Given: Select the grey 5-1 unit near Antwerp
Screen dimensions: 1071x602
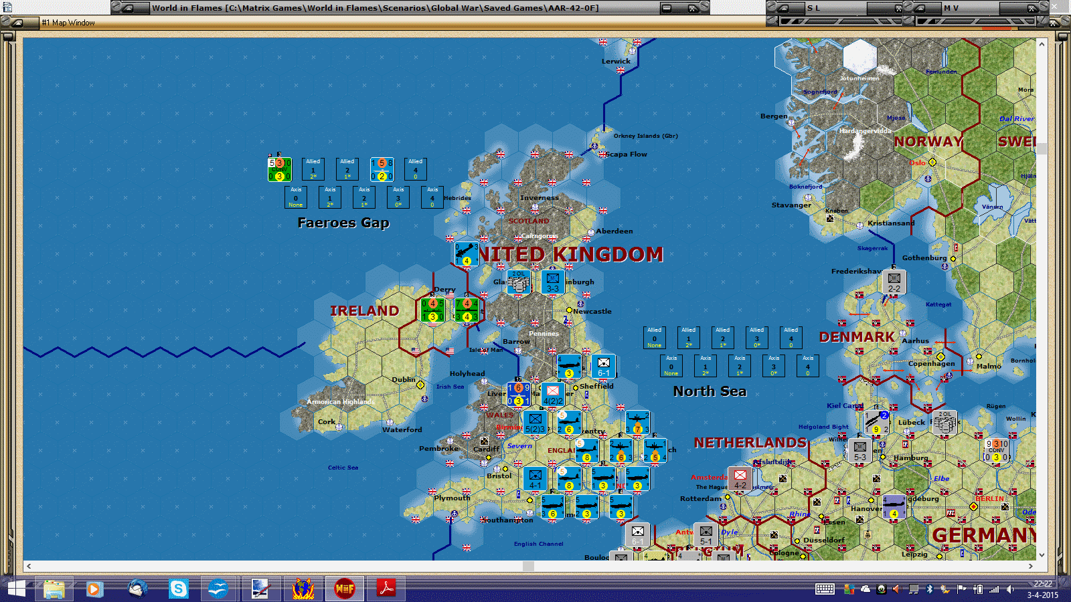Looking at the screenshot, I should [x=706, y=535].
